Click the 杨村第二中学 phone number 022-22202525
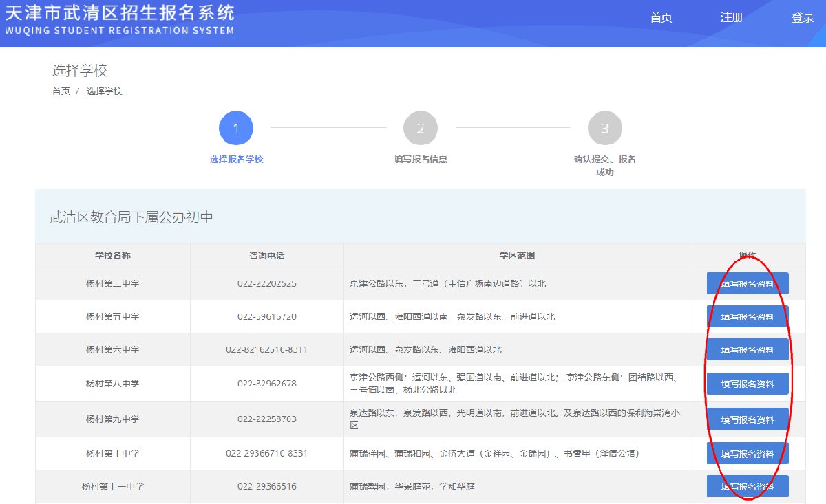Screen dimensions: 826x504 point(267,284)
